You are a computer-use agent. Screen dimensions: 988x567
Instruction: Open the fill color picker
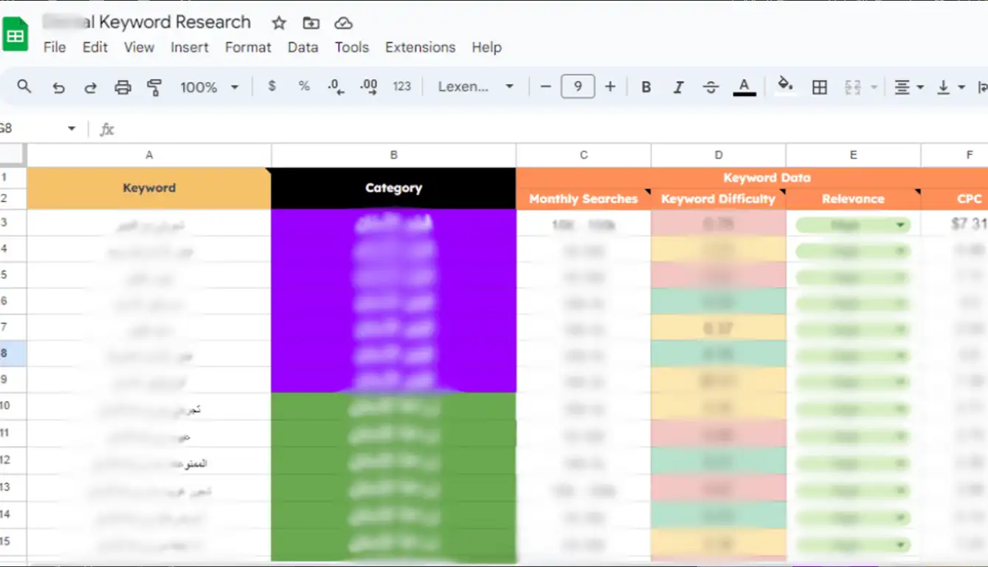tap(786, 86)
